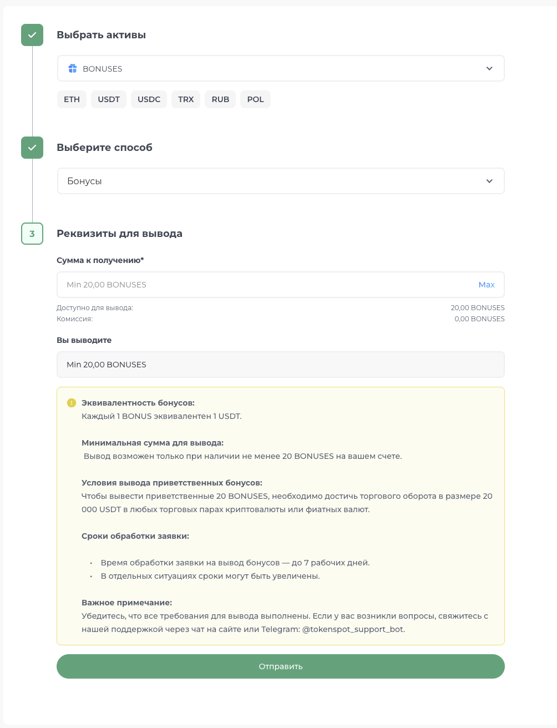Viewport: 557px width, 728px height.
Task: Click the Реквизиты для вывода heading
Action: (119, 234)
